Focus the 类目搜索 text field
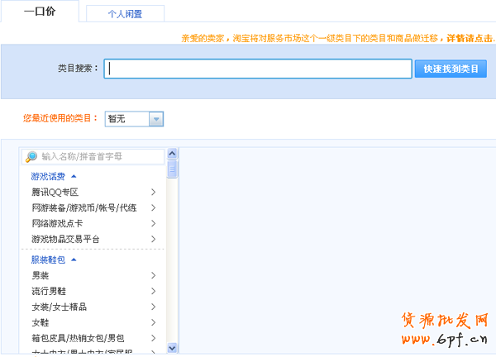The height and width of the screenshot is (357, 496). (258, 69)
